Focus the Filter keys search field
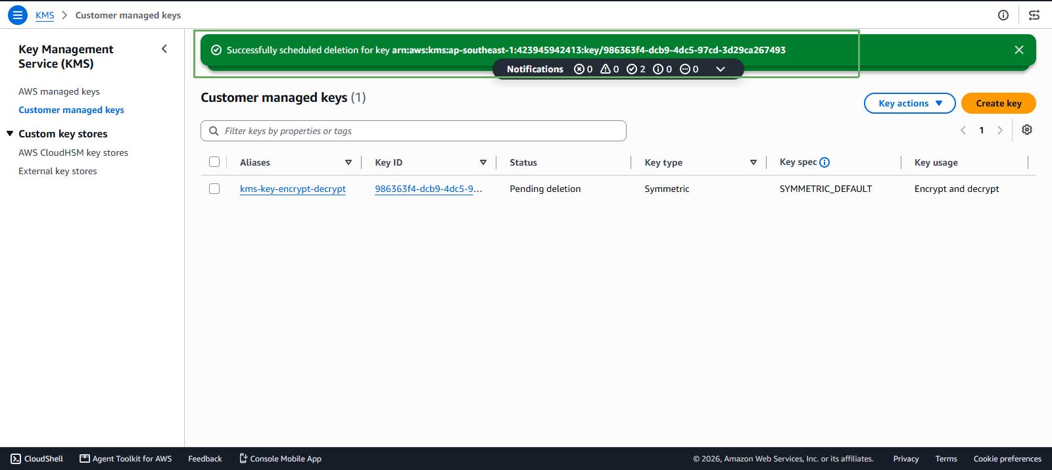 [414, 131]
